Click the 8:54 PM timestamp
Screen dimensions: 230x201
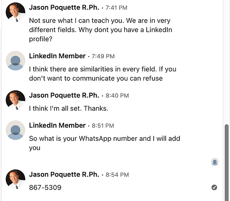pyautogui.click(x=117, y=175)
